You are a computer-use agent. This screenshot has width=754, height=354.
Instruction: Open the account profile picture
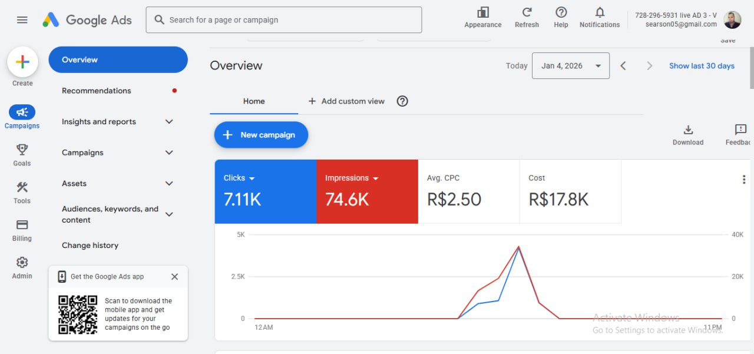pos(732,20)
